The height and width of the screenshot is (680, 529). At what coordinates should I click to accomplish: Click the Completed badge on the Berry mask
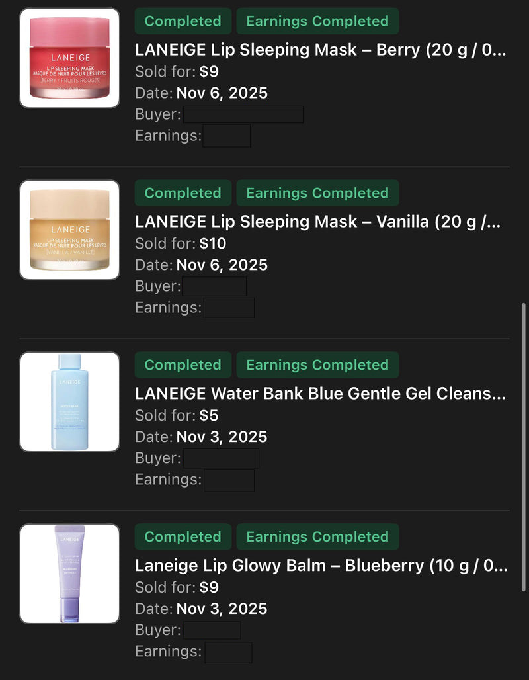click(x=183, y=21)
